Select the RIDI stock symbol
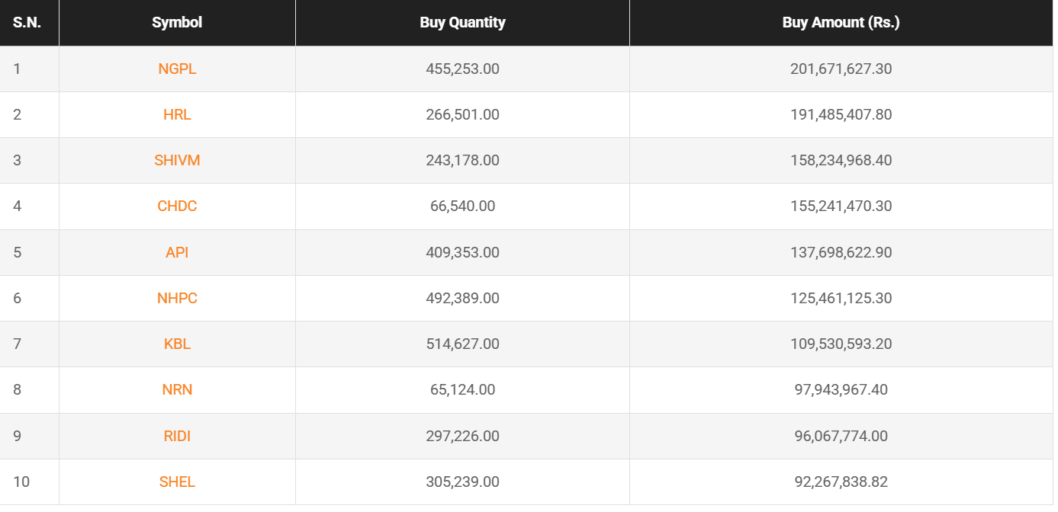The width and height of the screenshot is (1058, 512). tap(177, 436)
